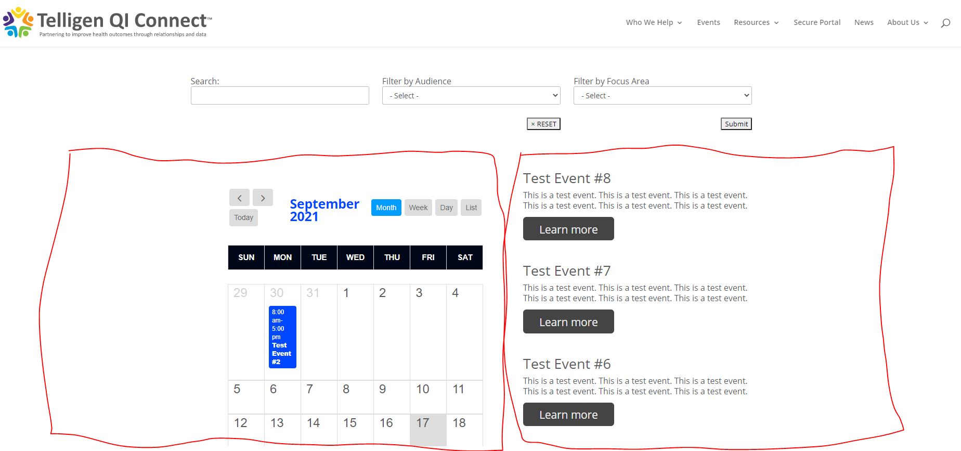Switch calendar to Week view
Screen dimensions: 961x451
418,208
